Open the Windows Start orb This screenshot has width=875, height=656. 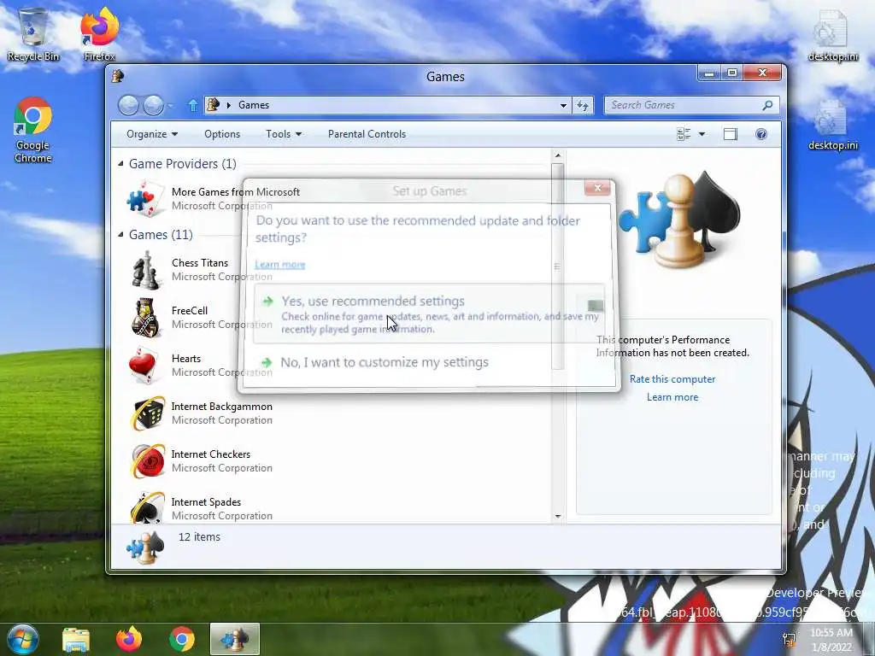pos(22,639)
